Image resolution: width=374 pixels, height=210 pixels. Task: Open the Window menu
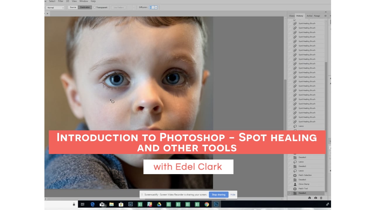[84, 1]
